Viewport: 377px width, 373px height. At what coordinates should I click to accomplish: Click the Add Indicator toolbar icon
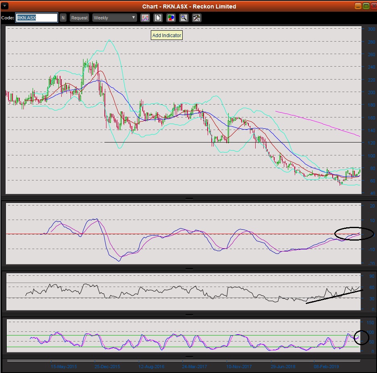pos(145,18)
